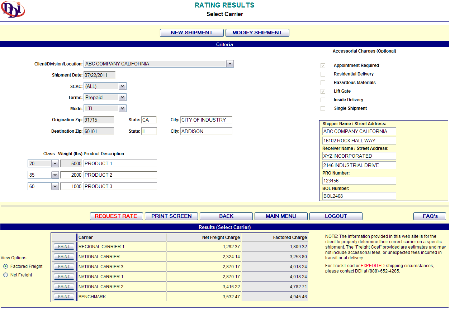Open the Class dropdown for Product 3

click(43, 186)
